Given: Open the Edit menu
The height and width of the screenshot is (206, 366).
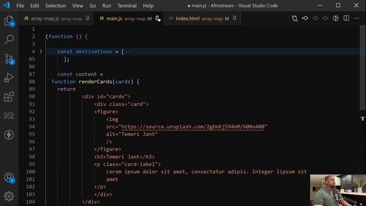Looking at the screenshot, I should click(x=34, y=6).
